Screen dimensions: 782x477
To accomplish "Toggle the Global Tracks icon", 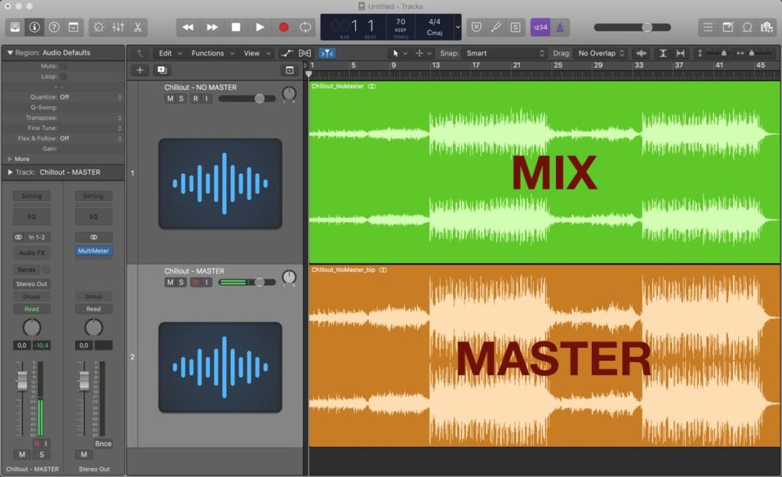I will click(x=289, y=70).
